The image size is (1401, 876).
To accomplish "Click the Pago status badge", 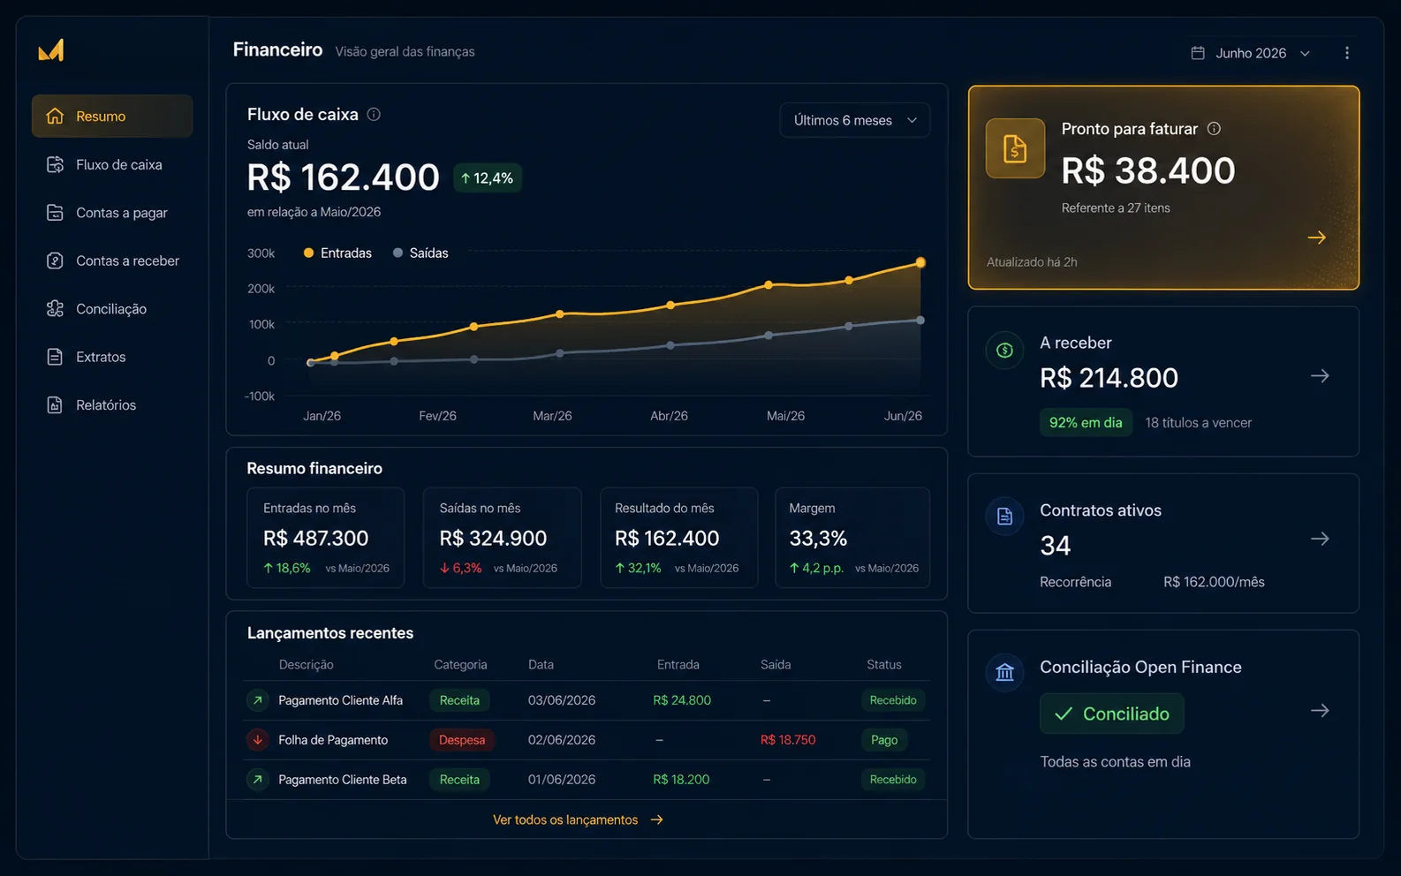I will click(x=884, y=740).
